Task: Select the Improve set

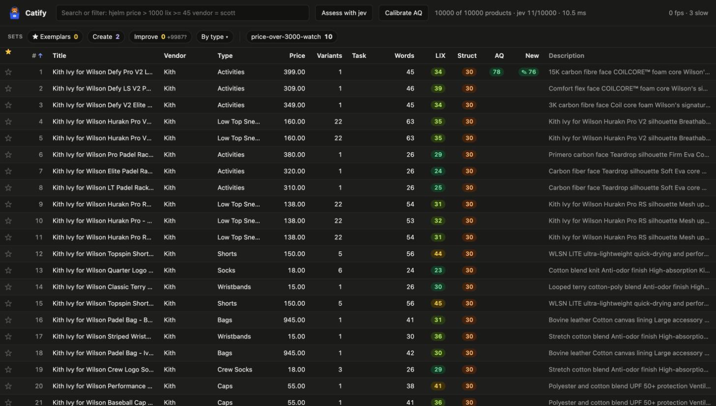Action: pyautogui.click(x=160, y=37)
